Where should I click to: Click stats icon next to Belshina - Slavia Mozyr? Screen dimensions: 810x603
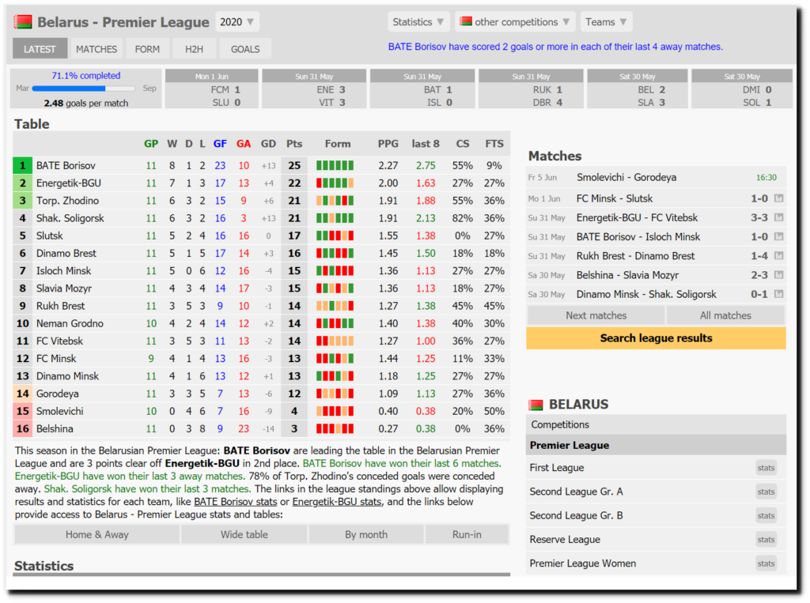tap(778, 275)
